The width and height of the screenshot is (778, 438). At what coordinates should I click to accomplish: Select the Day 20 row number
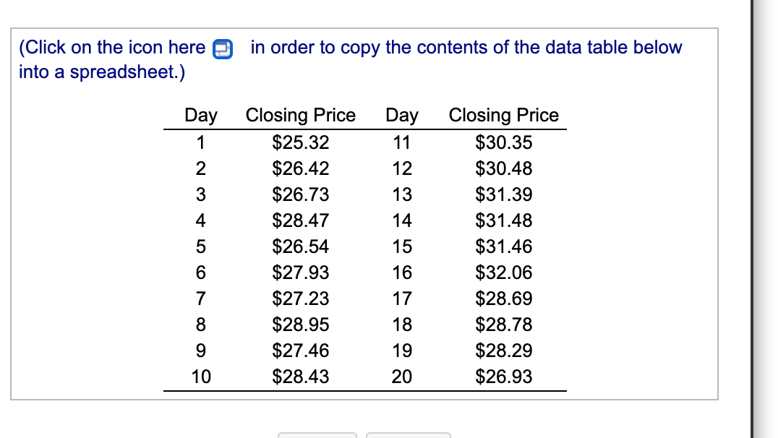pos(402,377)
